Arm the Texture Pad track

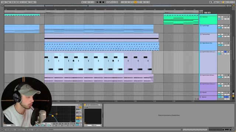pos(228,34)
